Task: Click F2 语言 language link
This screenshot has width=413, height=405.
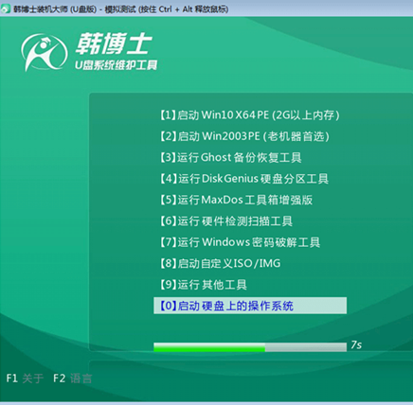Action: (x=73, y=379)
